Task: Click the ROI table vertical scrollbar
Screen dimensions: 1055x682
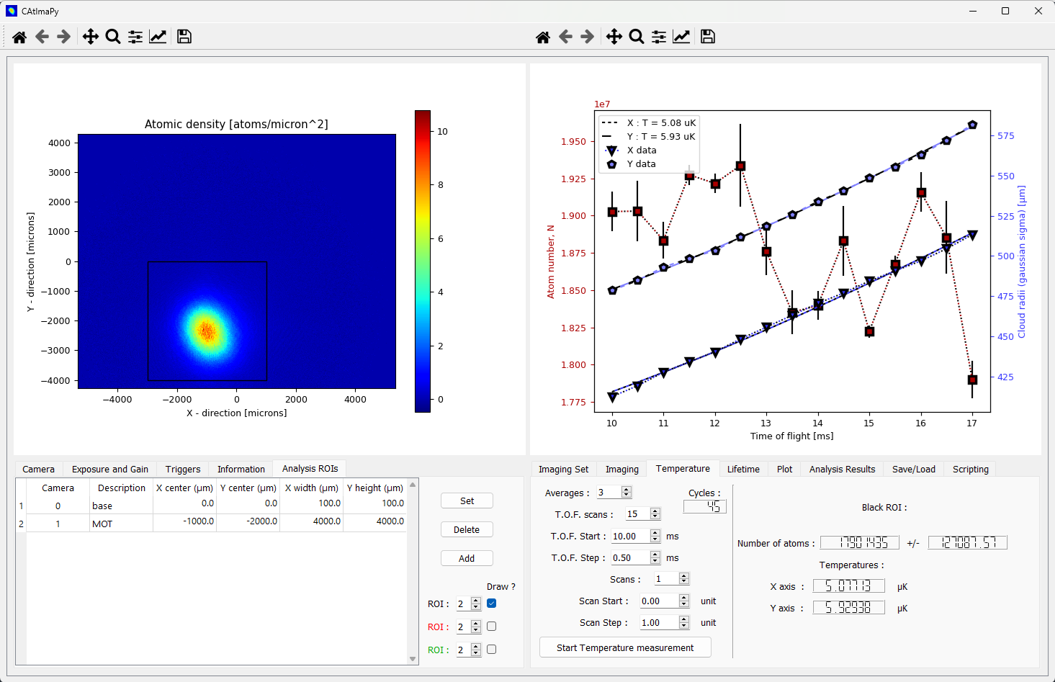Action: click(x=413, y=572)
